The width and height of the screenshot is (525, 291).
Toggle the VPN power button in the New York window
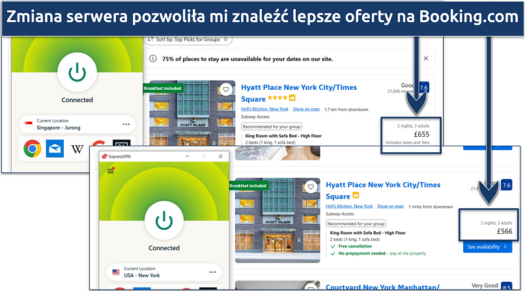tap(163, 220)
